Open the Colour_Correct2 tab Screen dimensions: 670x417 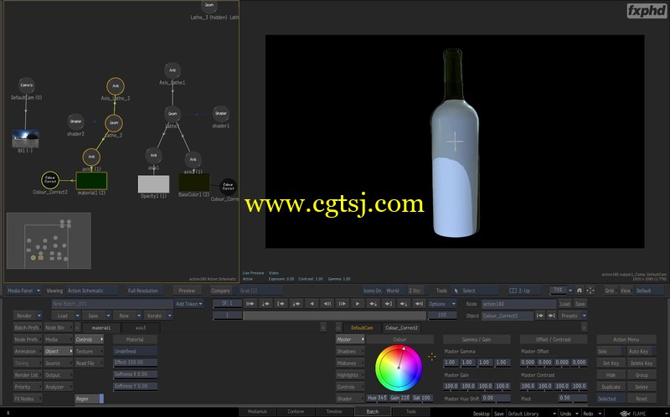pyautogui.click(x=401, y=327)
